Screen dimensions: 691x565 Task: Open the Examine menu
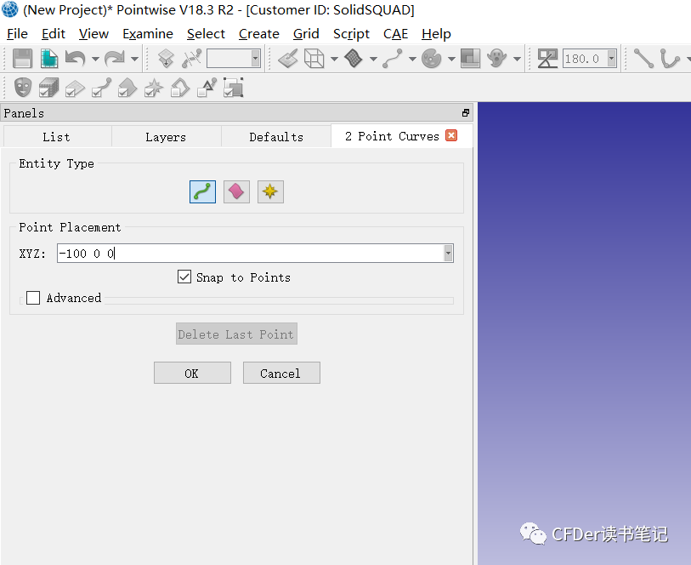pos(148,34)
